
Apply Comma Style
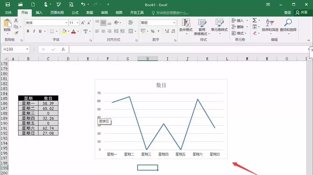[158, 31]
